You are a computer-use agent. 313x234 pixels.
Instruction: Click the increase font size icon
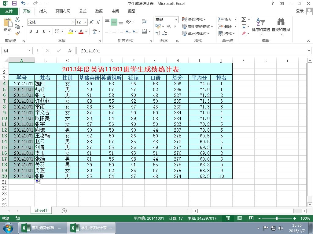pos(91,22)
